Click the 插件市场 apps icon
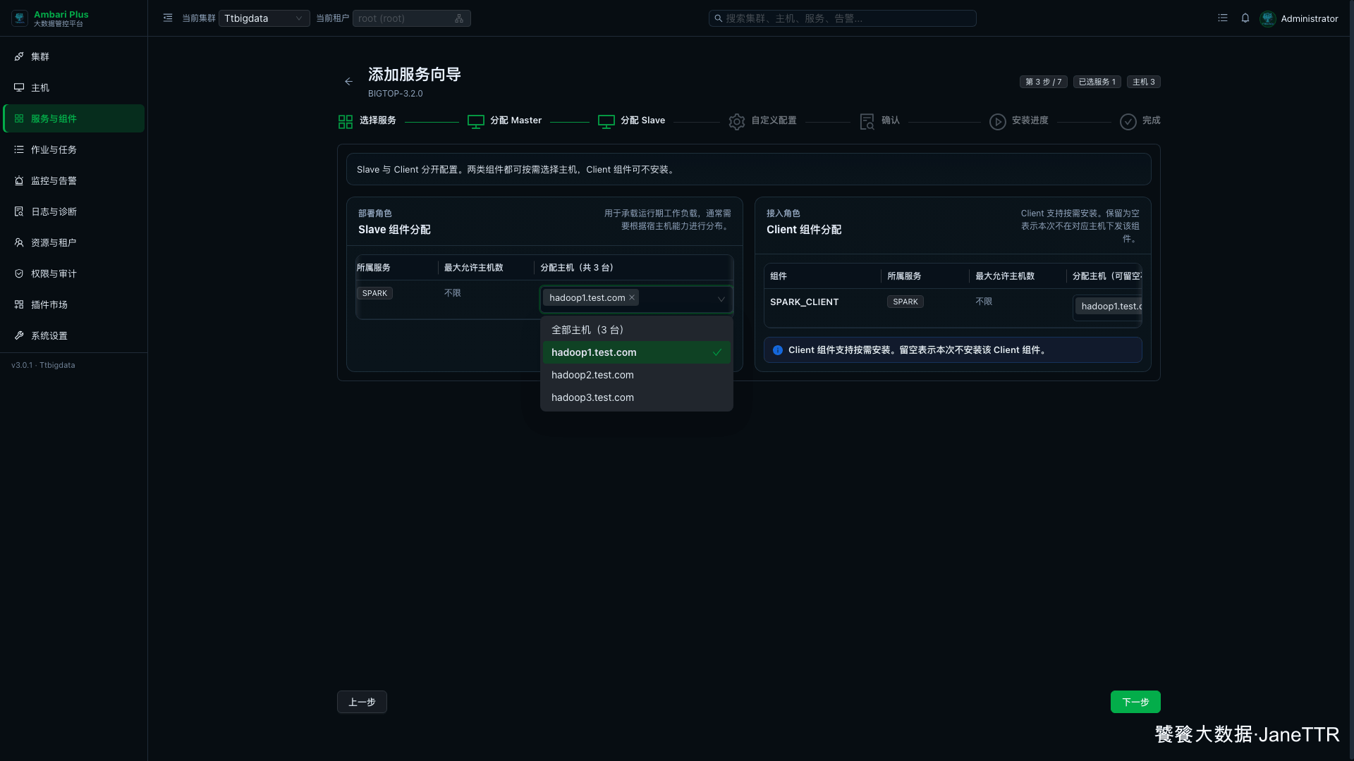Image resolution: width=1354 pixels, height=761 pixels. click(19, 304)
